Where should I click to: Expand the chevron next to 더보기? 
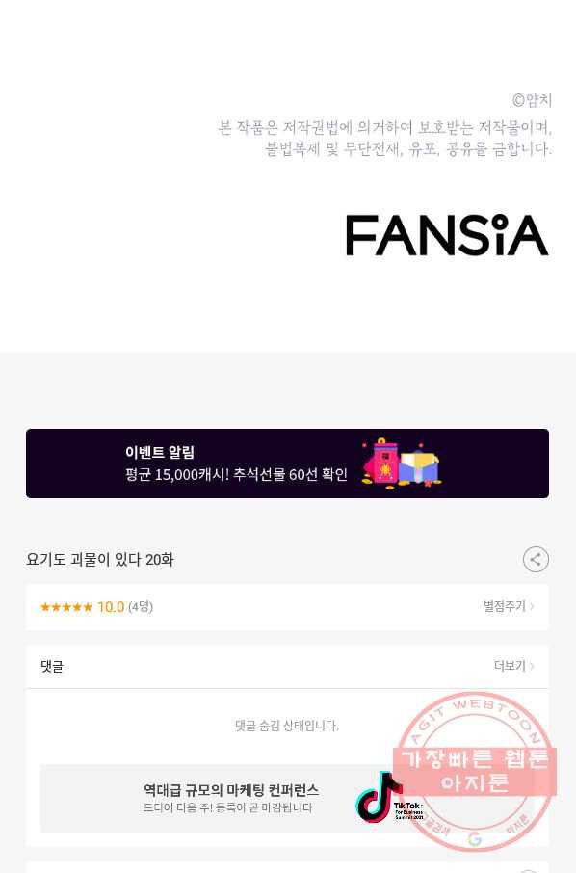pyautogui.click(x=532, y=666)
